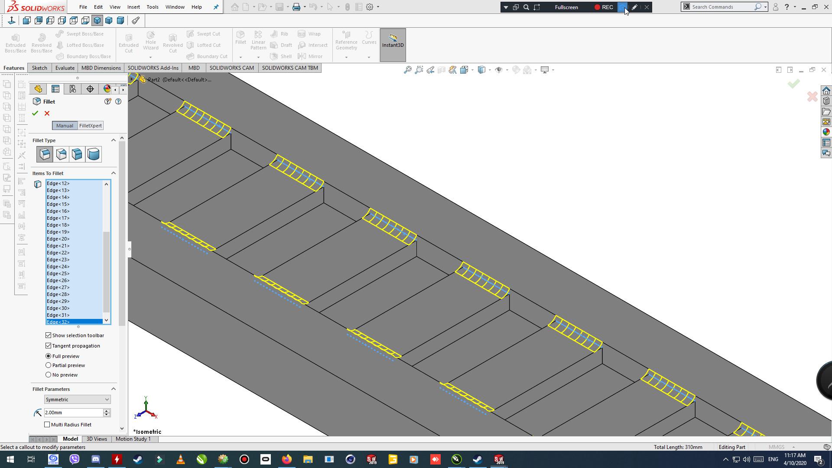
Task: Collapse the Fillet Parameters section
Action: point(114,389)
